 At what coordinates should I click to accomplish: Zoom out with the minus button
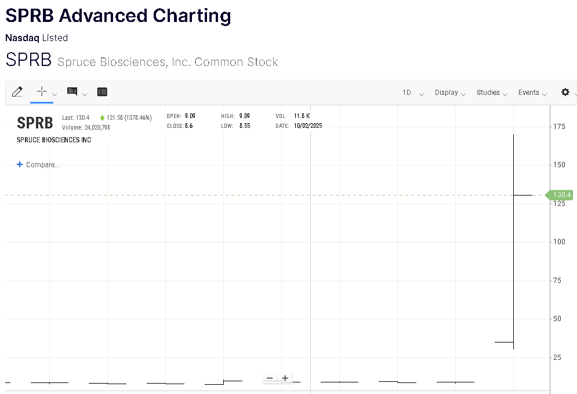point(270,378)
